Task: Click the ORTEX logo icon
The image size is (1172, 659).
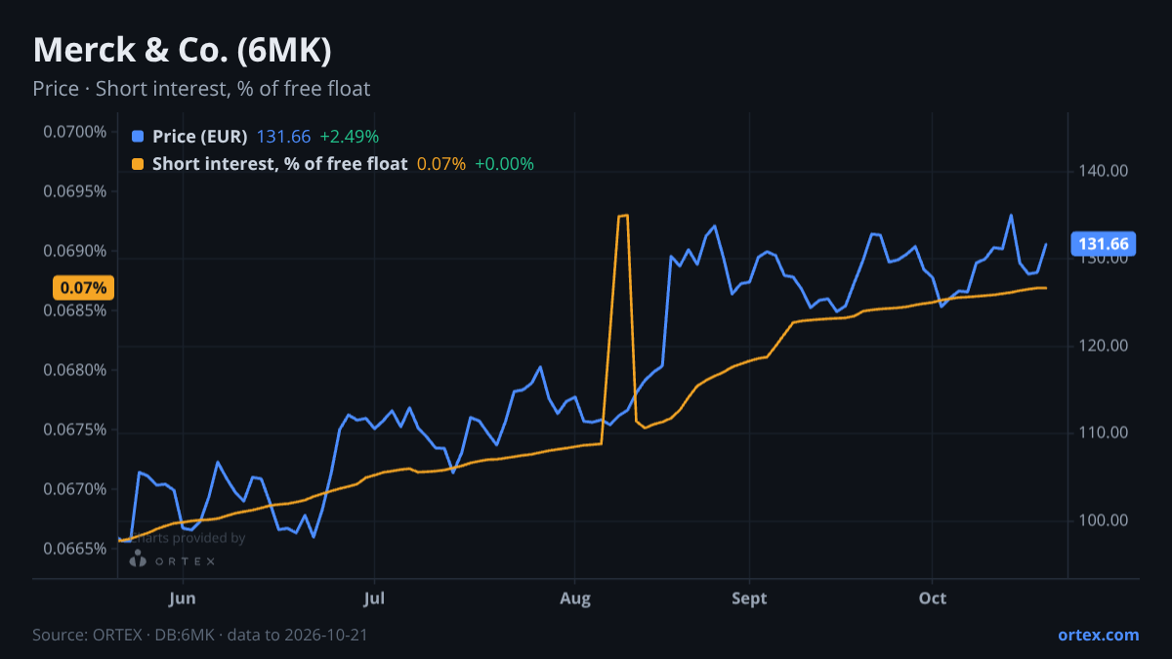Action: pyautogui.click(x=138, y=560)
